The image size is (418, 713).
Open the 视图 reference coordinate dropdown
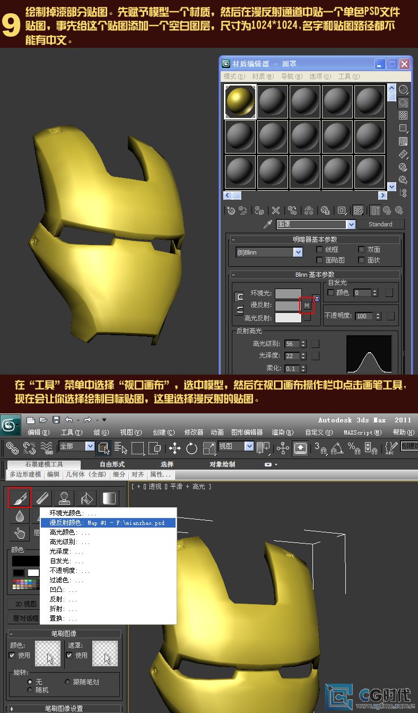249,446
